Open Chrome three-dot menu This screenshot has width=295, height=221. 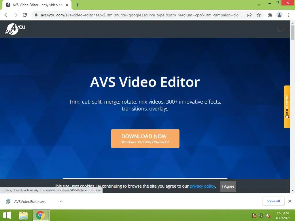tap(289, 15)
